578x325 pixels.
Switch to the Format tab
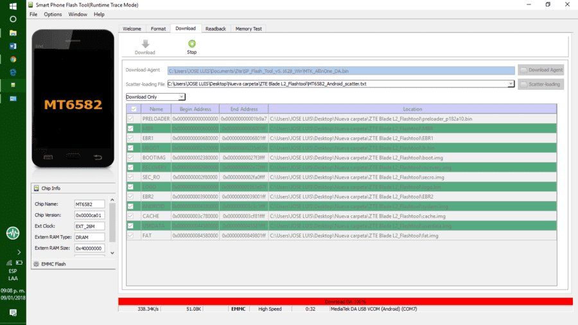(158, 29)
